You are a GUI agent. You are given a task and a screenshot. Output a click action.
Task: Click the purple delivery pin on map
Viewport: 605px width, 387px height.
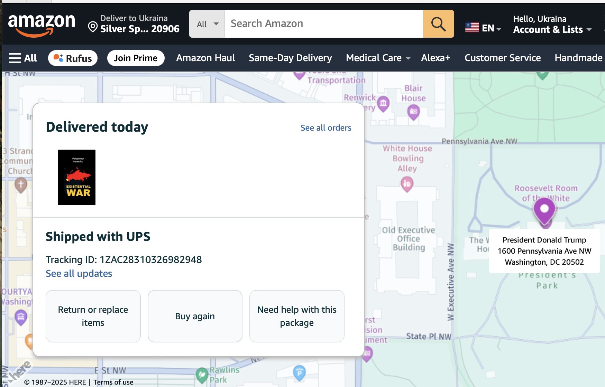544,210
